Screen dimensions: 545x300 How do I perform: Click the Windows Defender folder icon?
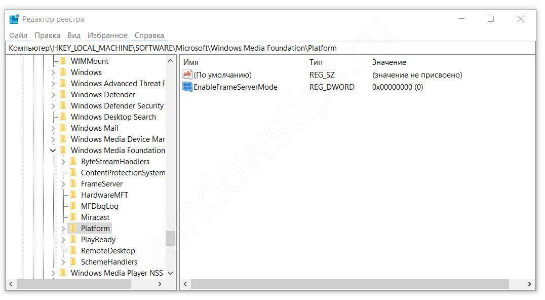pyautogui.click(x=63, y=95)
